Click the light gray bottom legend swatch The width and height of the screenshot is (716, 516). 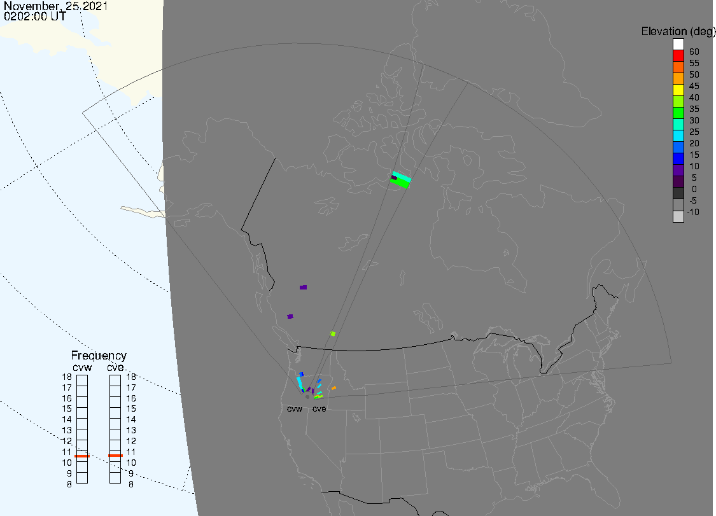(x=678, y=216)
